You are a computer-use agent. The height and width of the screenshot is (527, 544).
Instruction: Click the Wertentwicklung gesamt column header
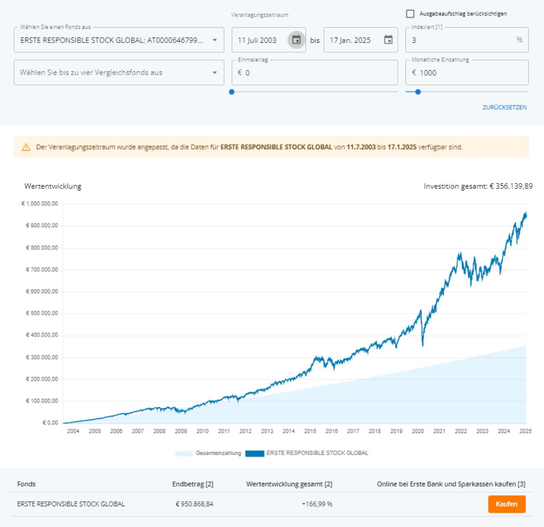(x=289, y=484)
